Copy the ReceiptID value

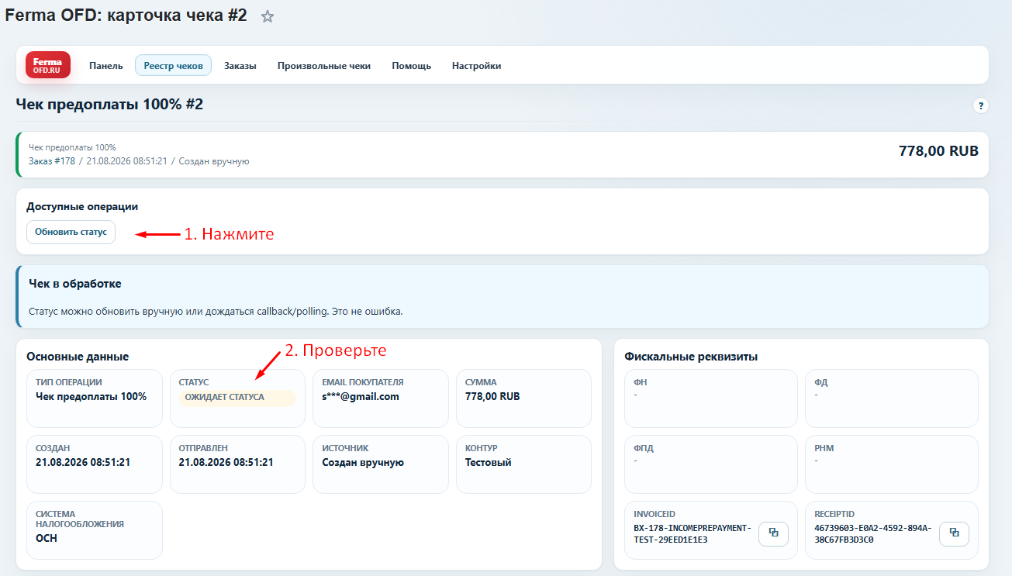coord(954,533)
